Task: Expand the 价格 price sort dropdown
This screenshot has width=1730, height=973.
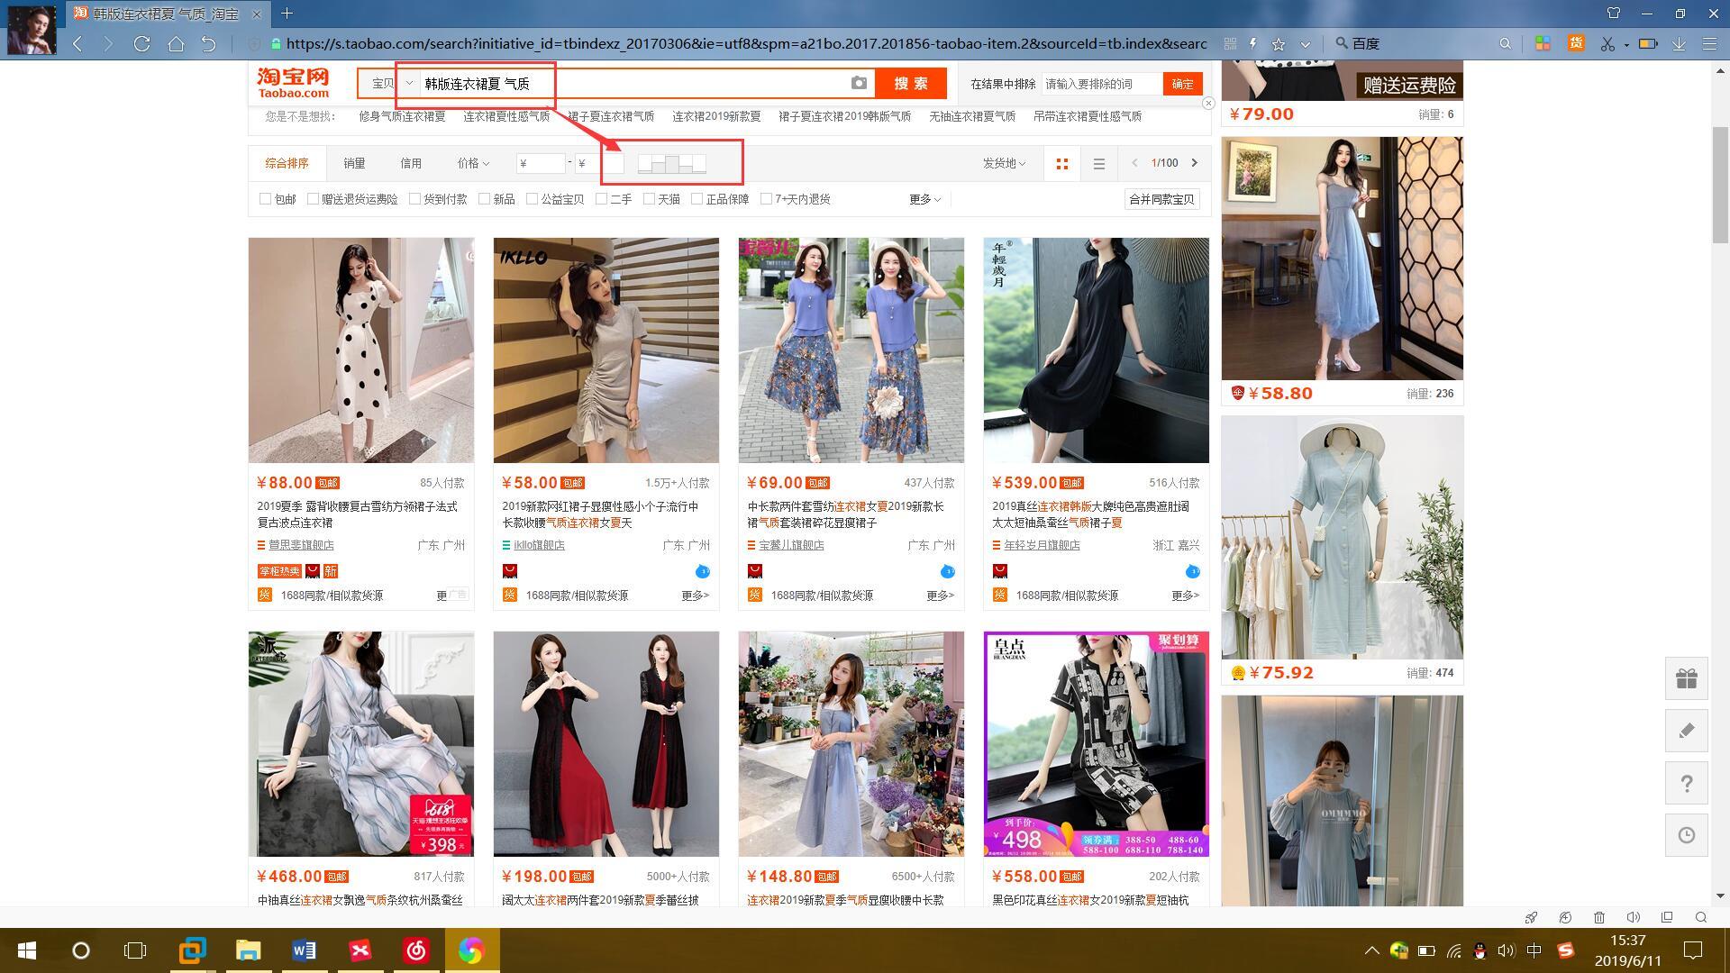Action: 473,163
